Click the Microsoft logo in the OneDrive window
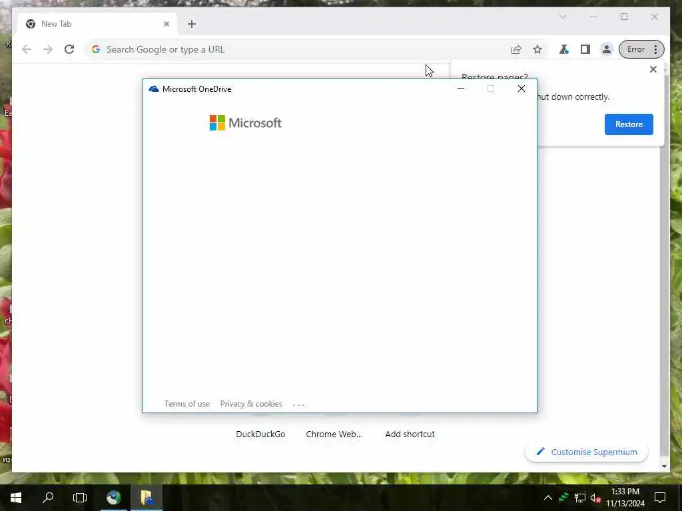Screen dimensions: 682x511 (x=245, y=123)
